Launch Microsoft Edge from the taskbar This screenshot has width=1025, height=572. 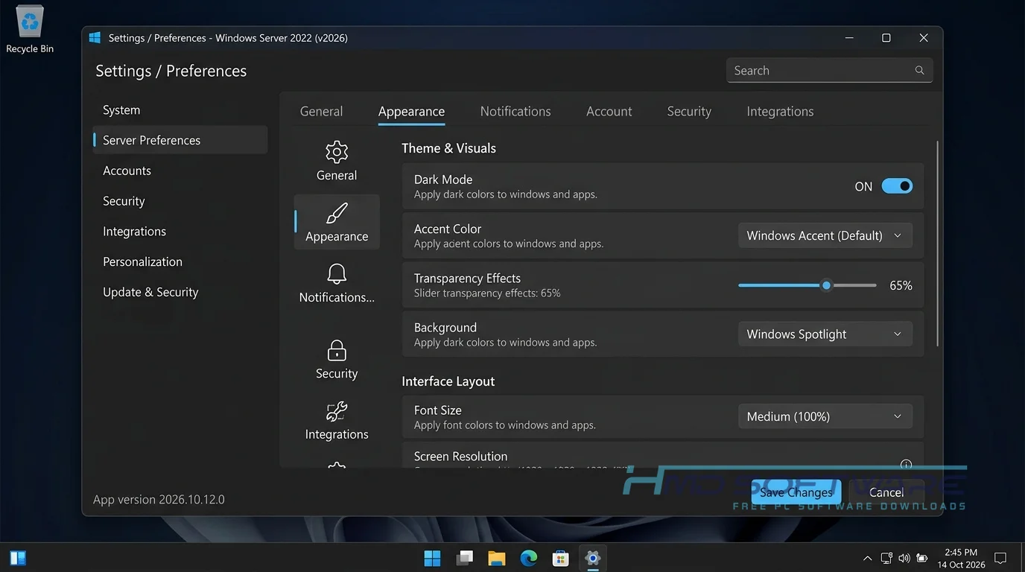tap(529, 558)
